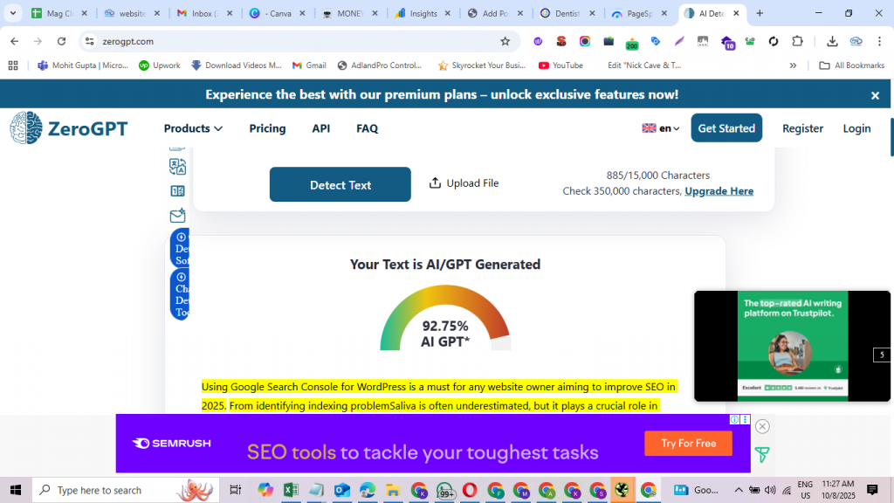This screenshot has height=503, width=894.
Task: Open Excel from the Windows taskbar
Action: [x=291, y=490]
